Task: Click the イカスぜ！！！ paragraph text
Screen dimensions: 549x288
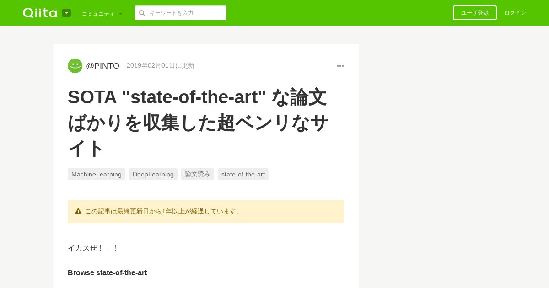Action: (x=93, y=248)
